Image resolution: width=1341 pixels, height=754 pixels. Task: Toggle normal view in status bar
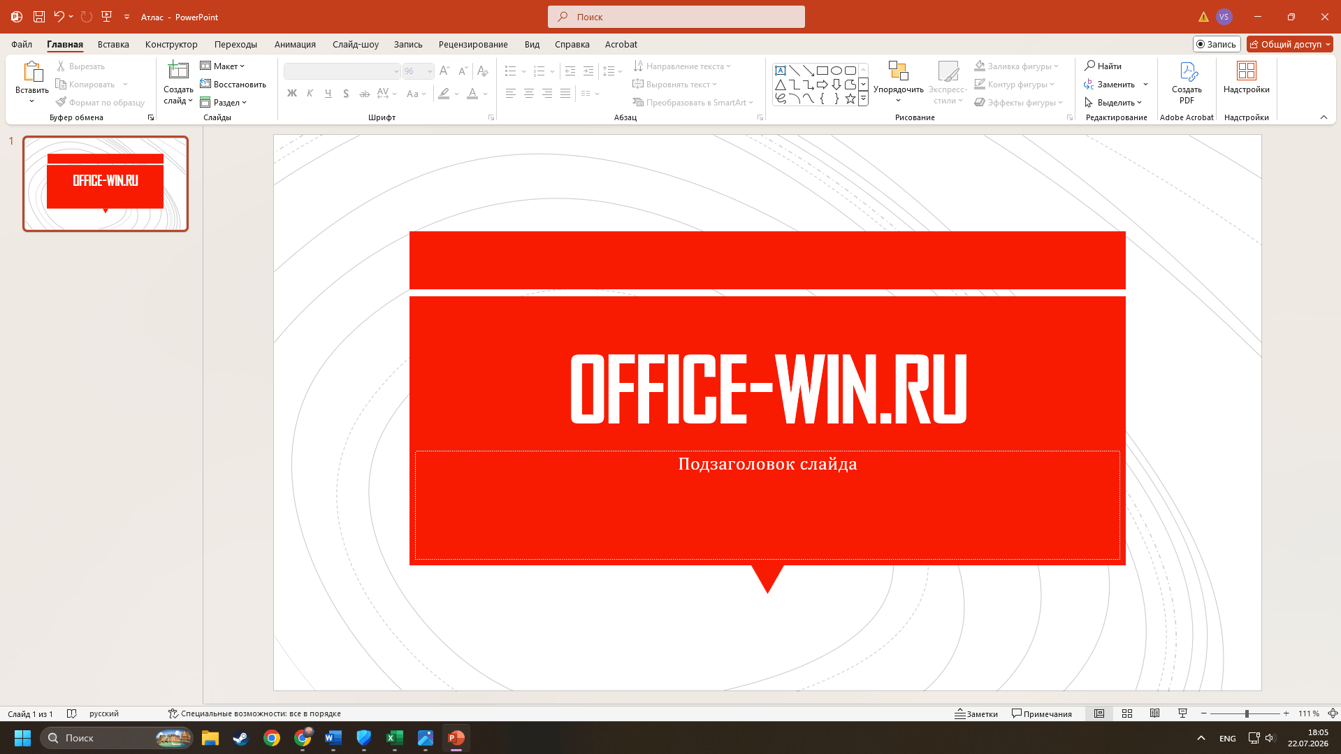point(1099,713)
